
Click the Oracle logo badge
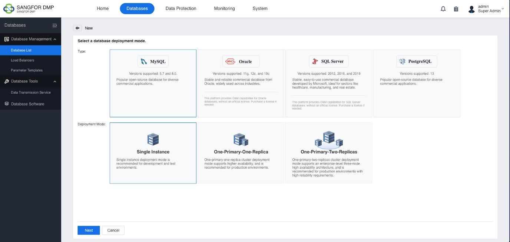click(x=231, y=61)
